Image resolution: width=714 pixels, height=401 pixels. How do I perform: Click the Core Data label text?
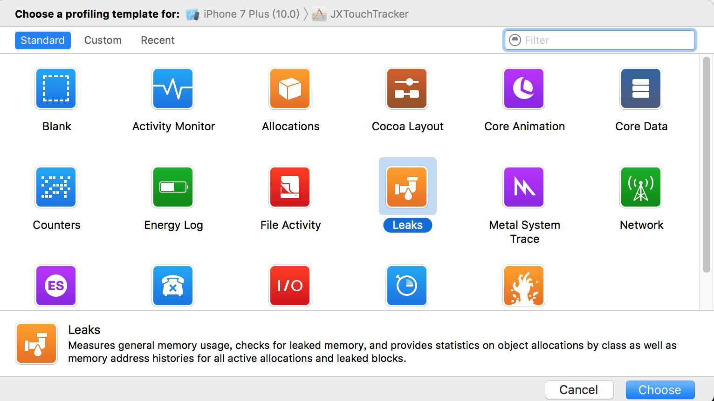[x=642, y=127]
